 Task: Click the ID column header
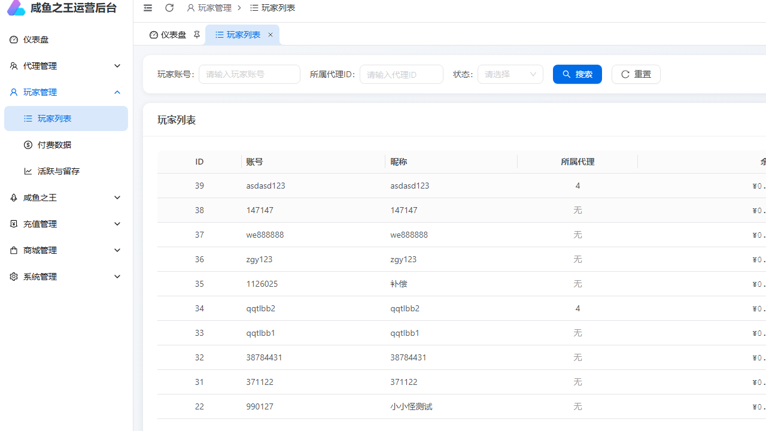[199, 162]
